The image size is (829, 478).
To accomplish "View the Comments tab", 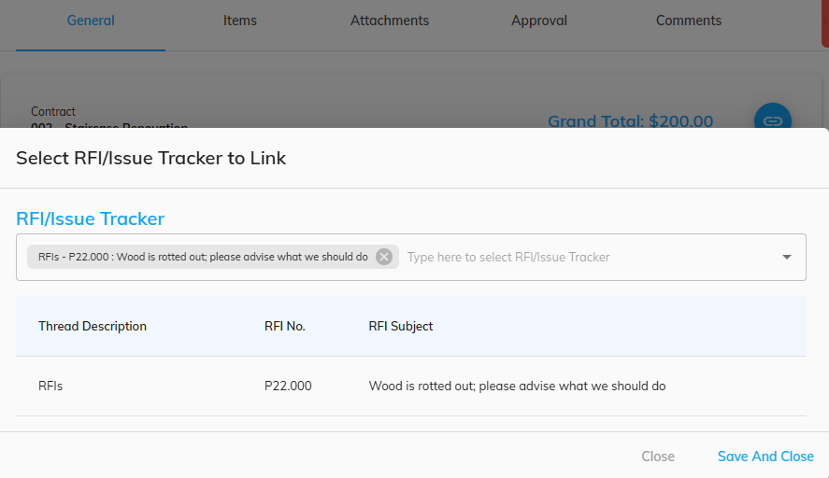I will click(689, 21).
